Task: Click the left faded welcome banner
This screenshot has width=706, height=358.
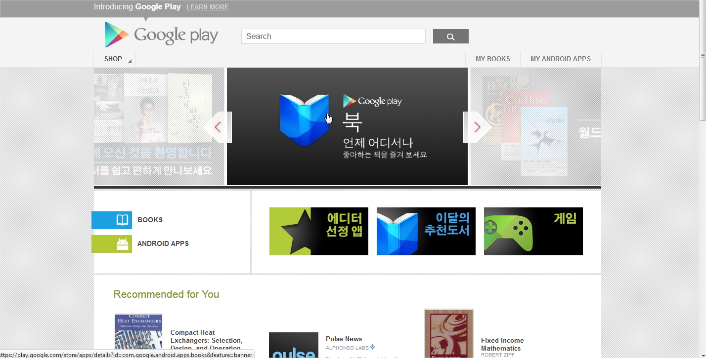Action: point(159,126)
